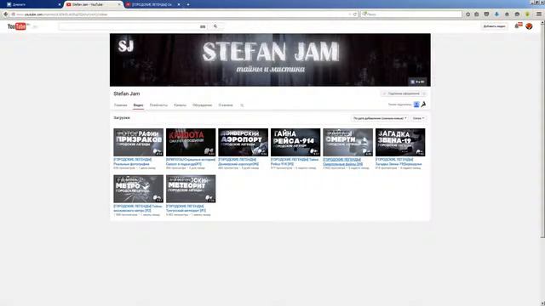
Task: Open the channel О канале tab
Action: point(226,105)
